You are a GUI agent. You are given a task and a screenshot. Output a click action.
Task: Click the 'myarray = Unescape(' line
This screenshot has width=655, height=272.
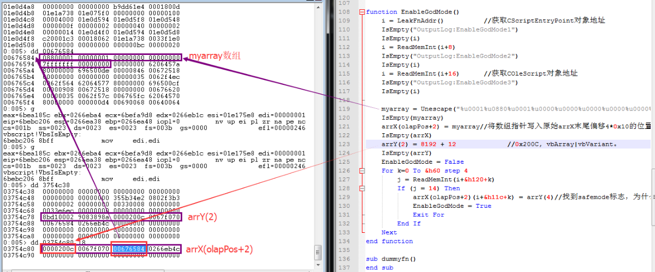(517, 109)
